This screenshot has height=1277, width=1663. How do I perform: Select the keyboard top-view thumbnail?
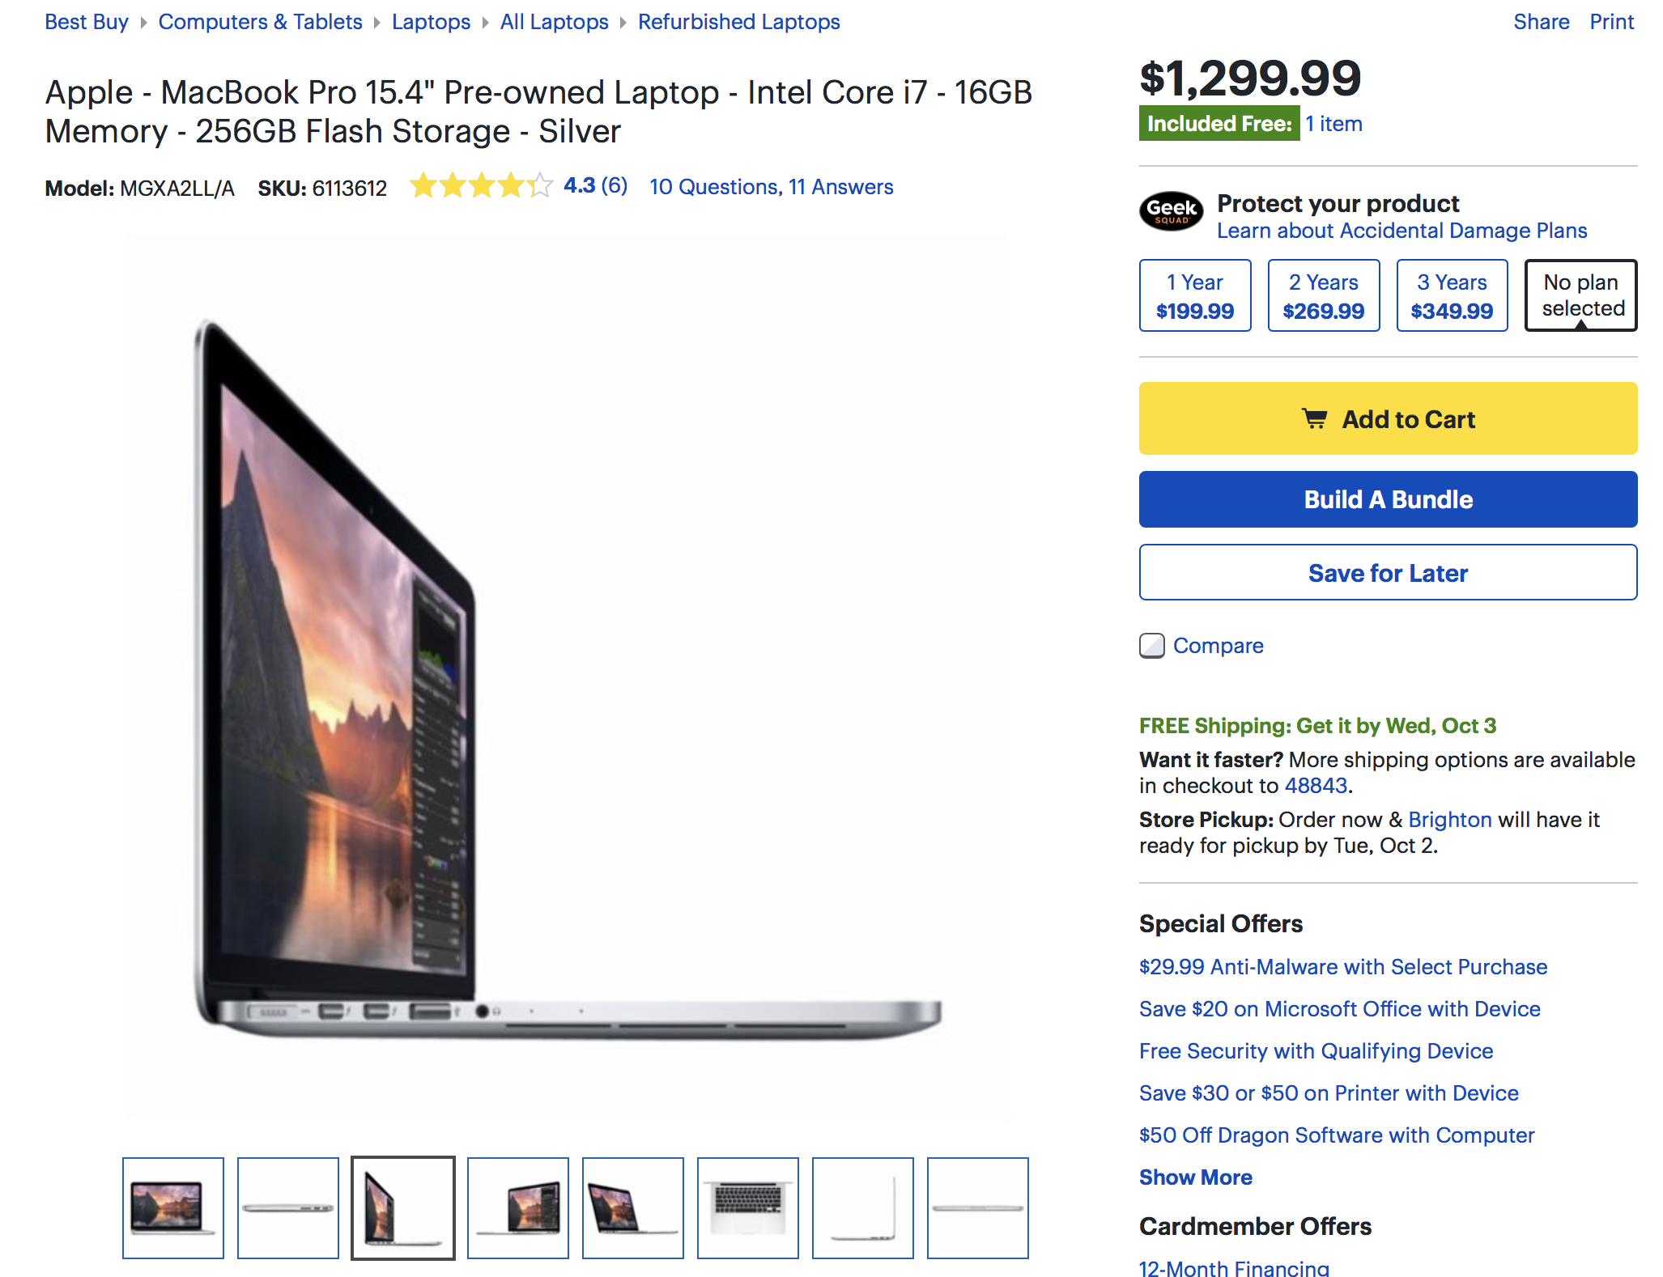748,1208
